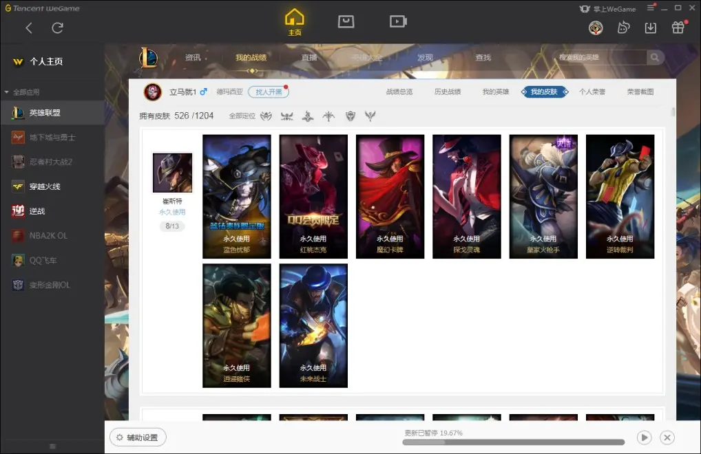701x454 pixels.
Task: Open the 未来战士 skin card
Action: point(313,325)
